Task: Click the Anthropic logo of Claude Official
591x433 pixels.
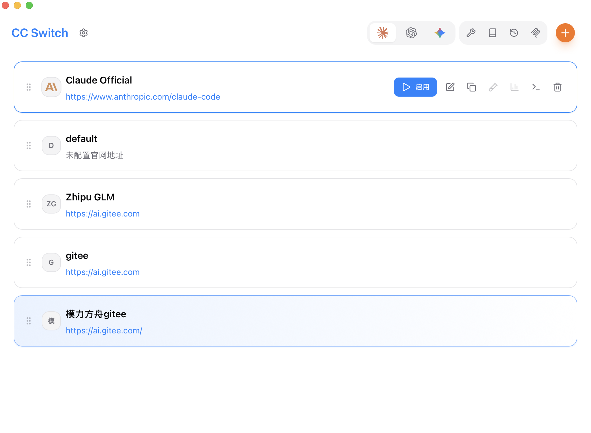Action: (51, 87)
